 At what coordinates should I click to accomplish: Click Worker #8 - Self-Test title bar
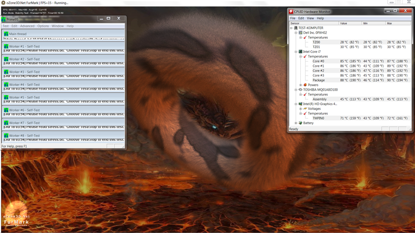[x=63, y=136]
